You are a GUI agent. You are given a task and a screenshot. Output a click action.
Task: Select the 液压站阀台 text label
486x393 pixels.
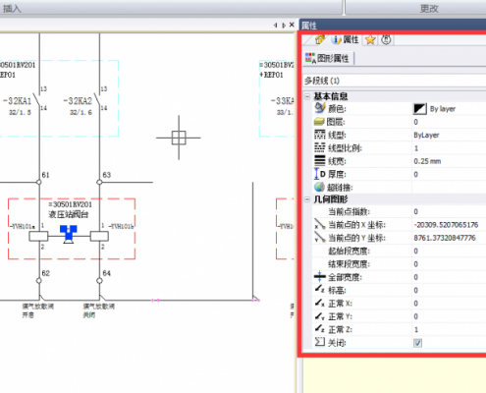(69, 214)
